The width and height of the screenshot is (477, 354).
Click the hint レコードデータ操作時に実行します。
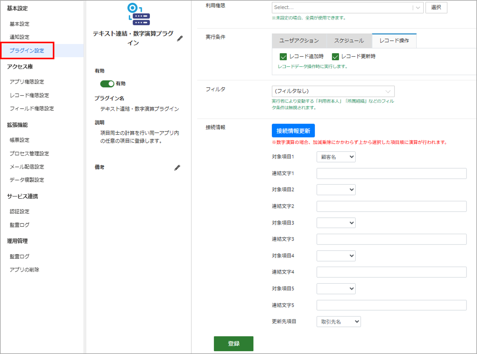coord(313,66)
